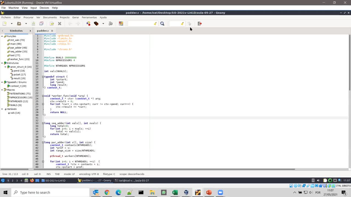The height and width of the screenshot is (197, 351).
Task: Close the padder.c tab
Action: [x=52, y=31]
